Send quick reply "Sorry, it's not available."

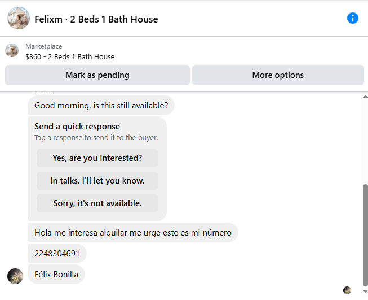pos(97,203)
